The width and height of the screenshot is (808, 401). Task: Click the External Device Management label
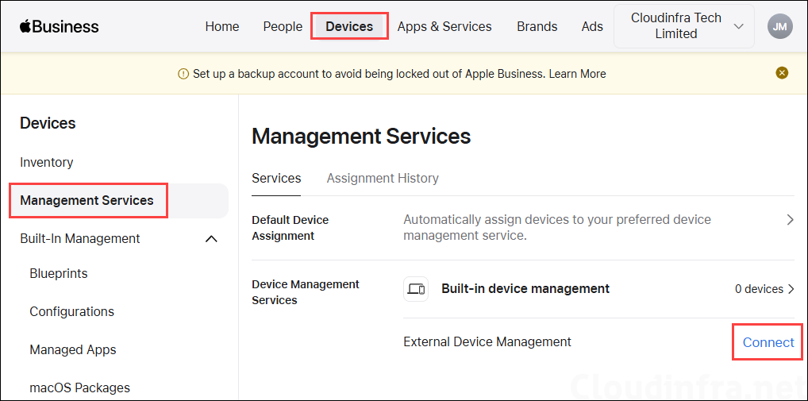(487, 341)
